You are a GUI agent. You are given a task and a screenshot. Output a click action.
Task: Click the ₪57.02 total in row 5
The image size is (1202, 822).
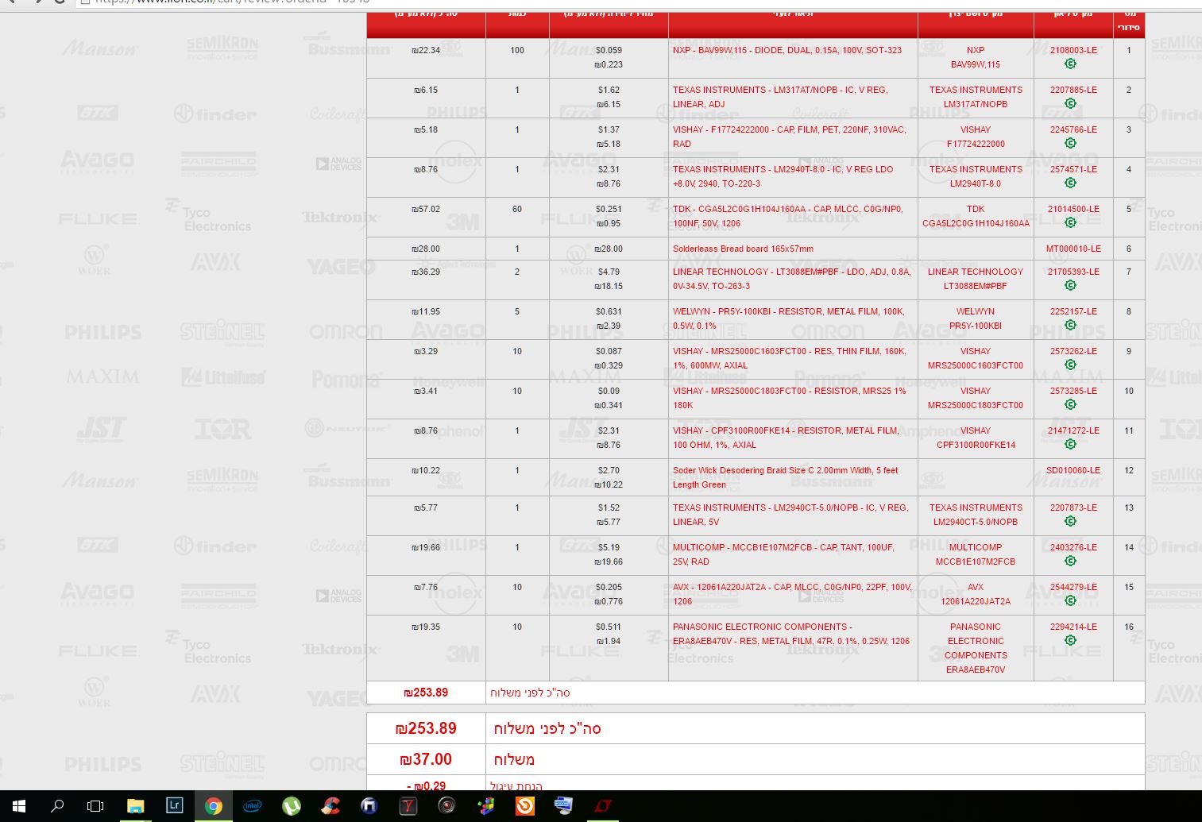pyautogui.click(x=426, y=209)
